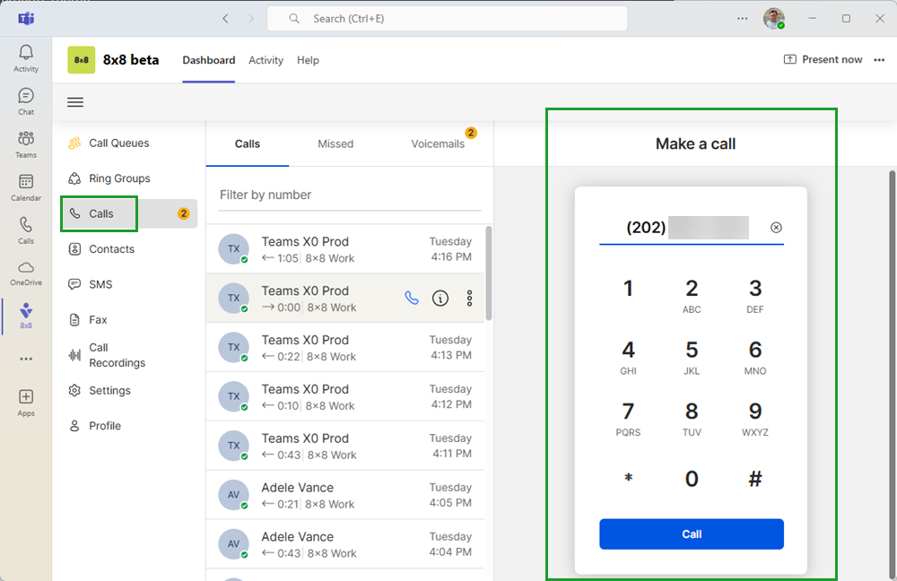Go to Call Recordings section

coord(117,355)
